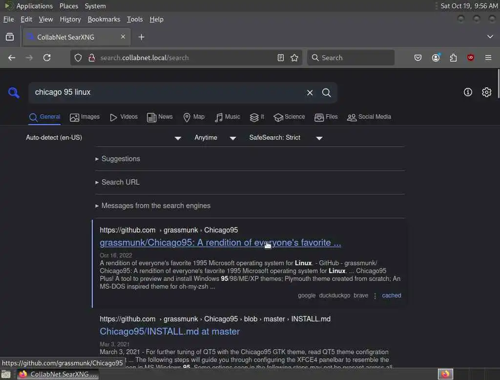The height and width of the screenshot is (380, 500).
Task: Click the clock showing Sat Oct 19
Action: (x=469, y=6)
